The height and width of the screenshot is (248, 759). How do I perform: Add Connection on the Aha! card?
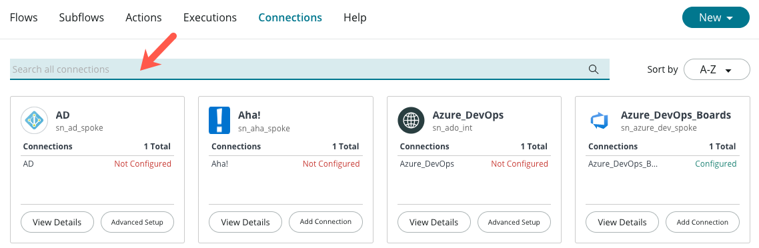325,222
